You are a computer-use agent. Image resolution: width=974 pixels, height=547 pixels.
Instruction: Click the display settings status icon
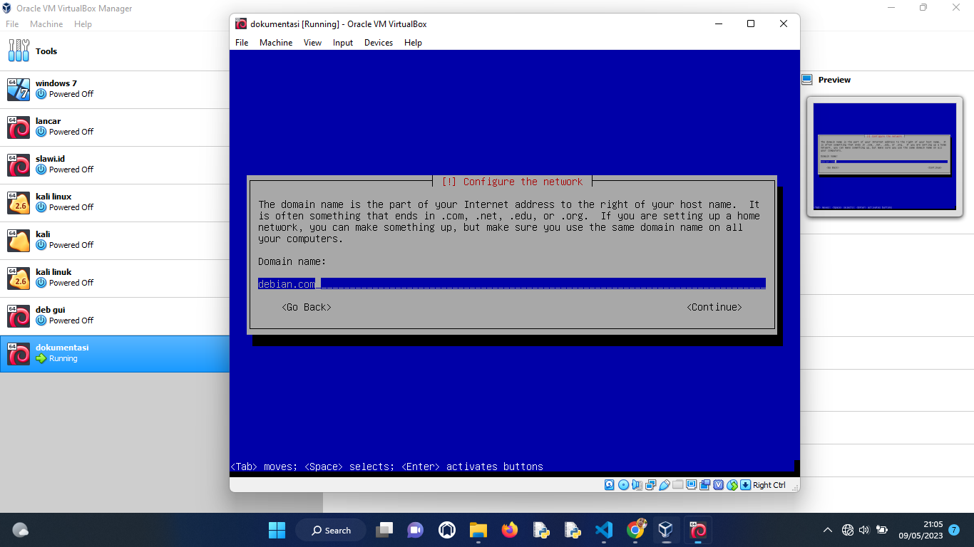tap(691, 485)
